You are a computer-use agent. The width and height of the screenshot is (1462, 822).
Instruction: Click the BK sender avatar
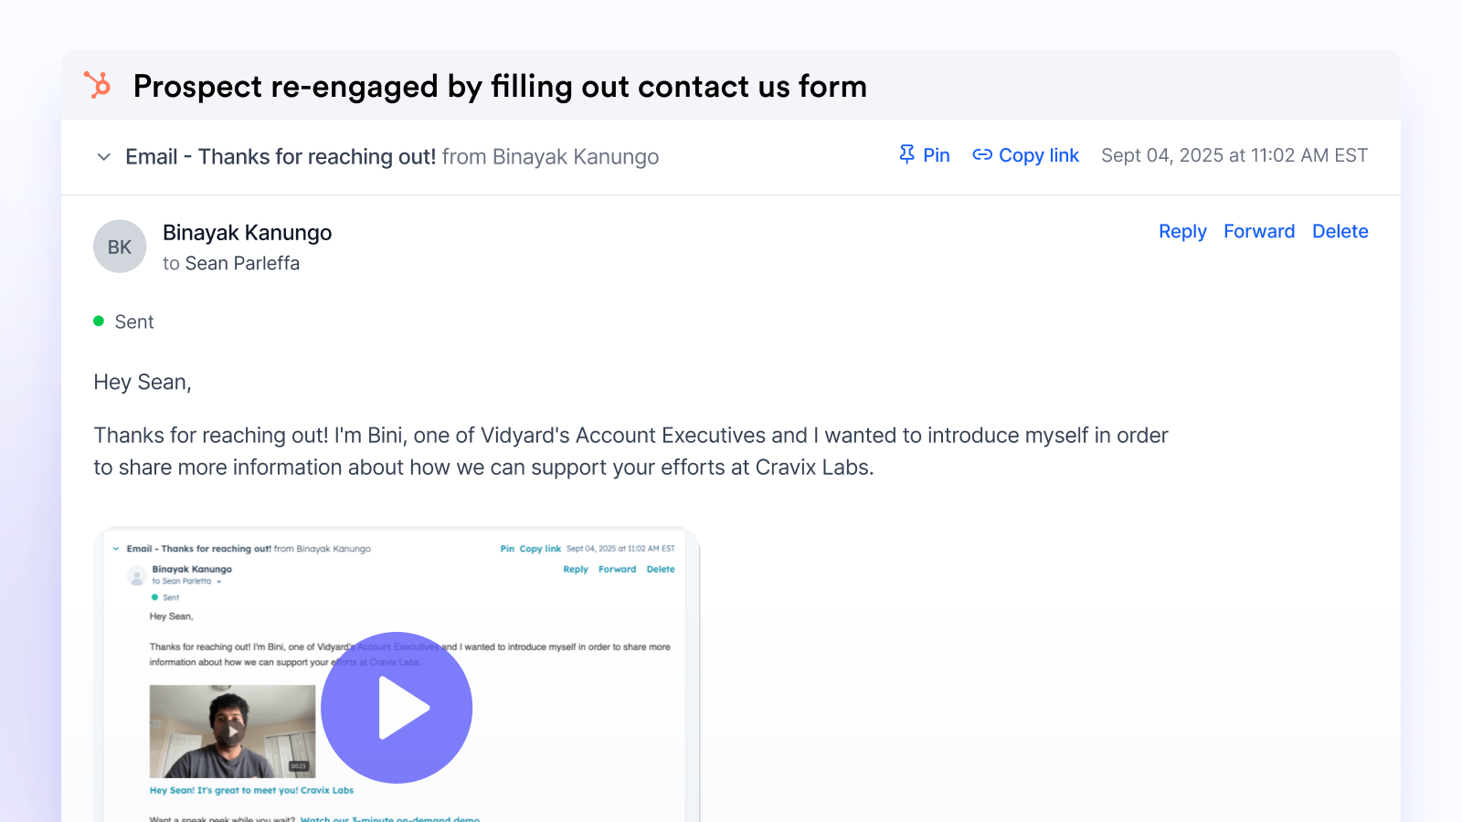pos(120,247)
